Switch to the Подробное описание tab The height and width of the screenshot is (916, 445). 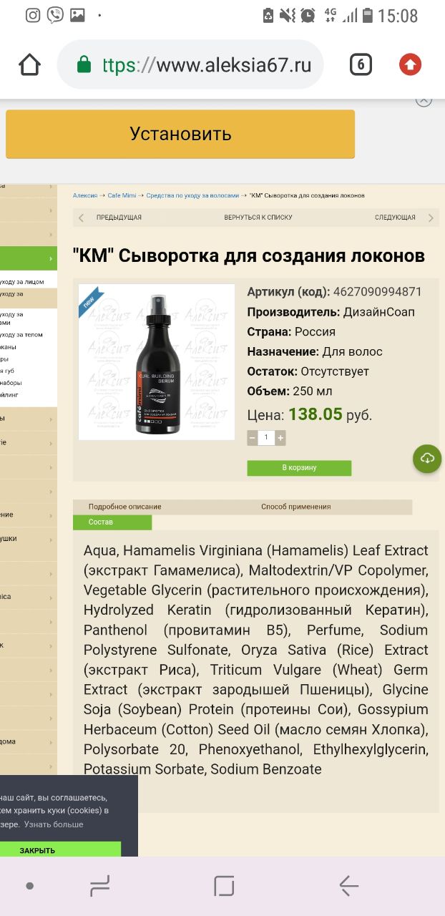(x=124, y=507)
